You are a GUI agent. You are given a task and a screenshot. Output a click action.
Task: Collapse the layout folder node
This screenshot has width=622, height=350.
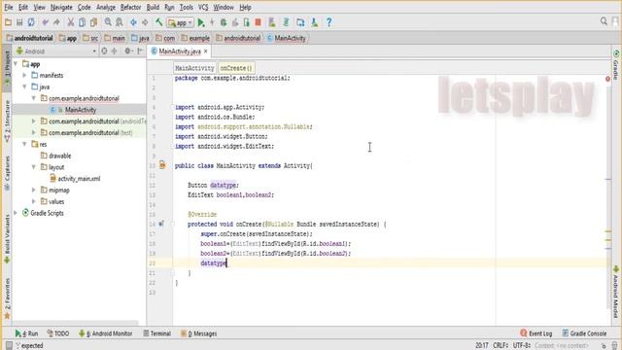(x=34, y=167)
